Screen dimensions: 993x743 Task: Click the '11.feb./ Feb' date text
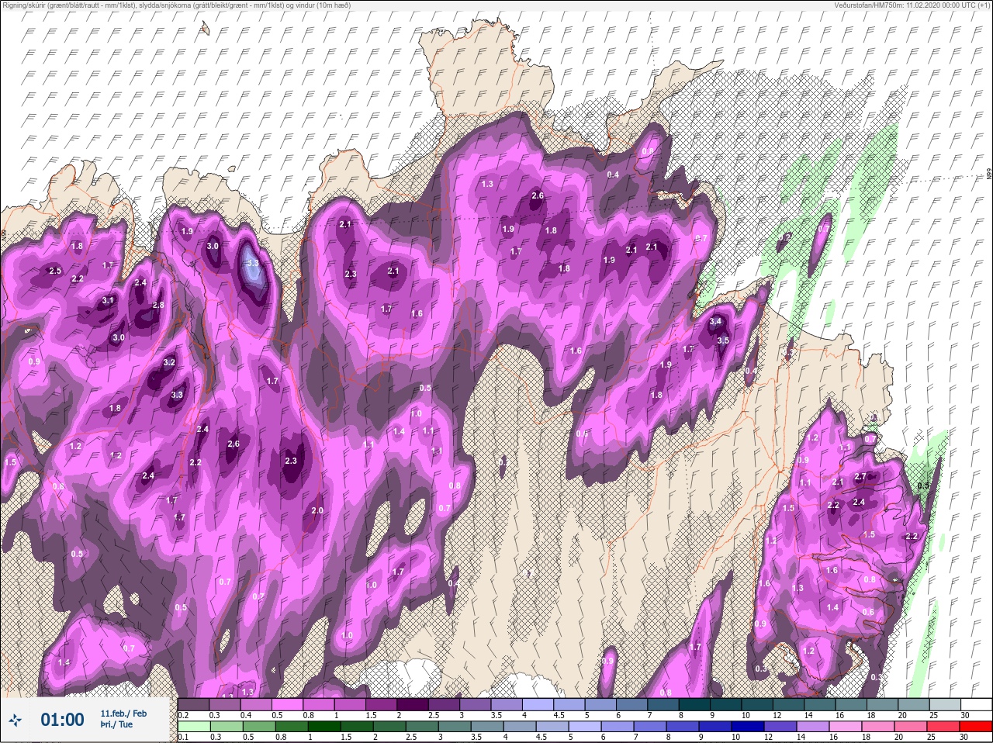(123, 713)
